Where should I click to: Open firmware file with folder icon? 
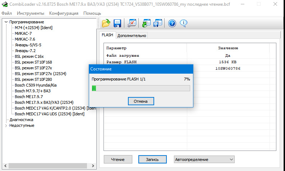click(x=106, y=23)
